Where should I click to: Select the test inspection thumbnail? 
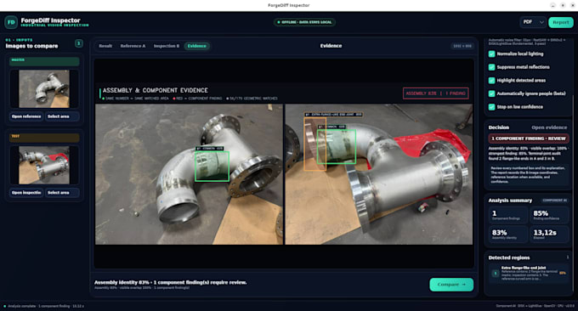point(44,165)
